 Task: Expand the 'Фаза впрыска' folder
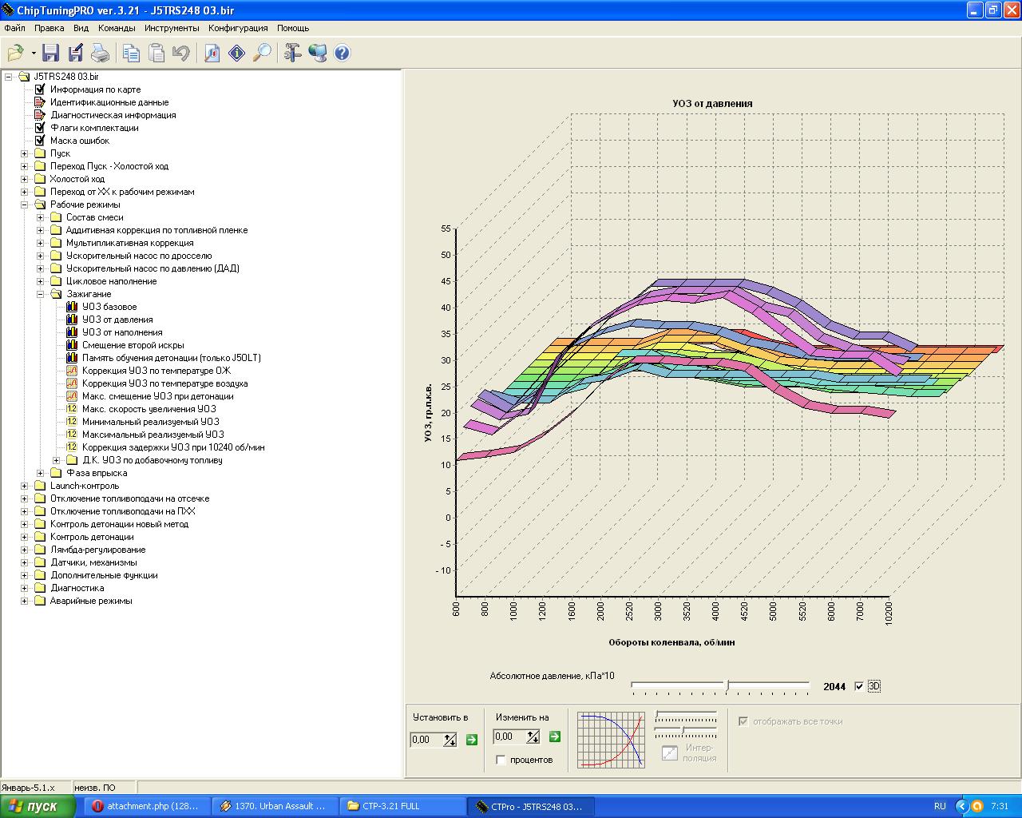(x=41, y=473)
